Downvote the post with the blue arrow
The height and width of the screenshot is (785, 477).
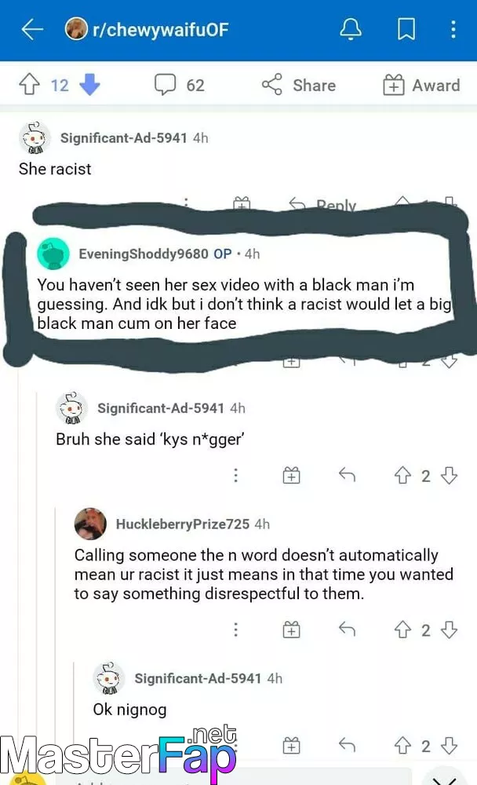[x=89, y=85]
